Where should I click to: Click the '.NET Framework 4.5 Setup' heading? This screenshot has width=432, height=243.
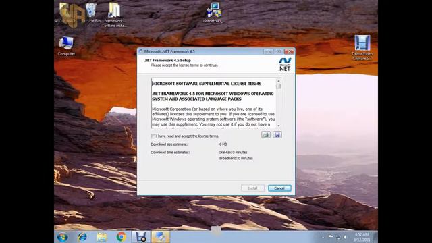pyautogui.click(x=168, y=60)
